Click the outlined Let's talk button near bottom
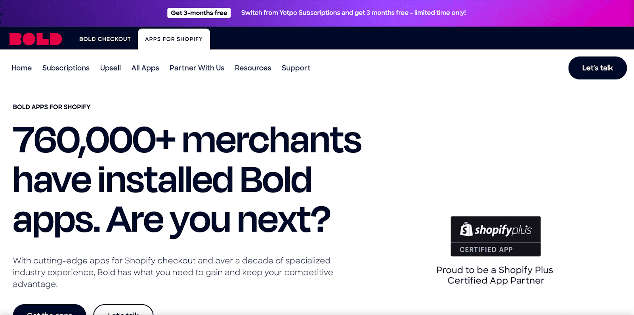The width and height of the screenshot is (634, 315). coord(123,313)
